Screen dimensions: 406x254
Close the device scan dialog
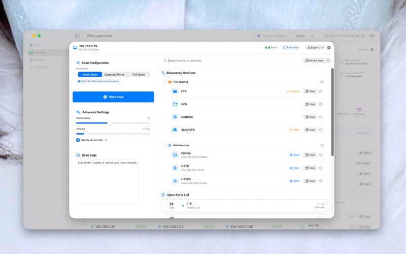pos(329,48)
